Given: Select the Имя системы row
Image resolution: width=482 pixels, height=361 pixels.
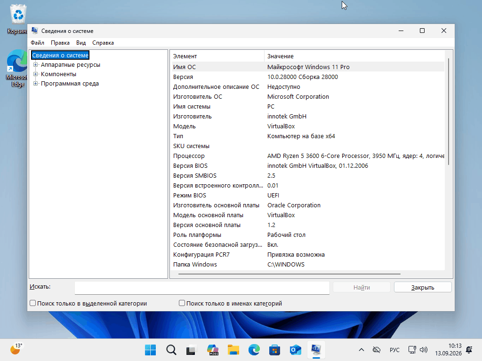Looking at the screenshot, I should [x=308, y=107].
